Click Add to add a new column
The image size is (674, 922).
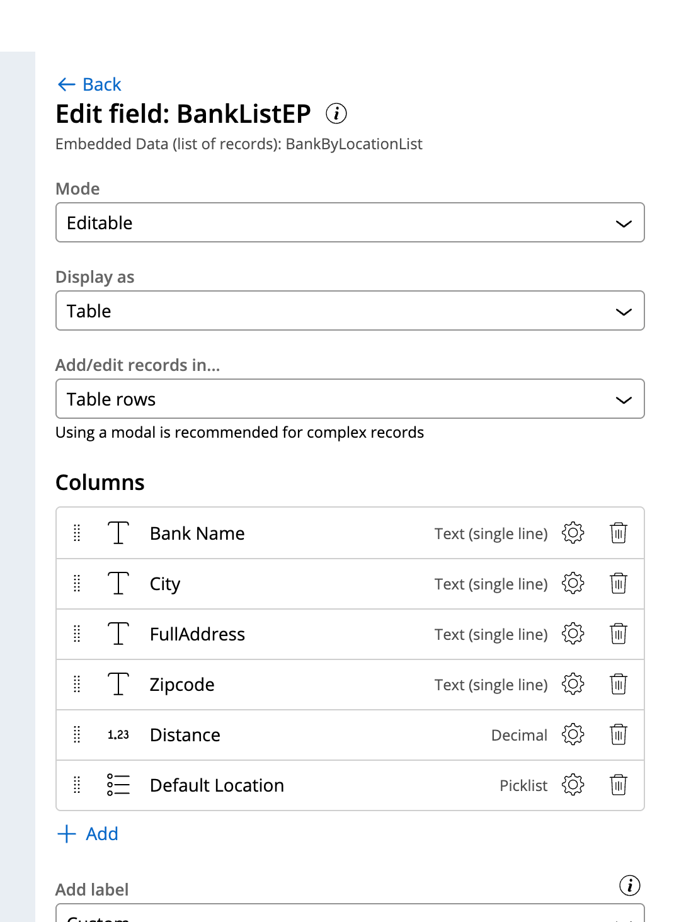[x=88, y=834]
